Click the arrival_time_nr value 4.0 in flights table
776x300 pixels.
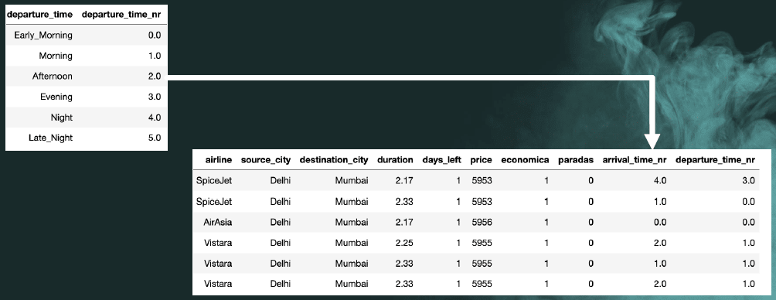pos(660,181)
